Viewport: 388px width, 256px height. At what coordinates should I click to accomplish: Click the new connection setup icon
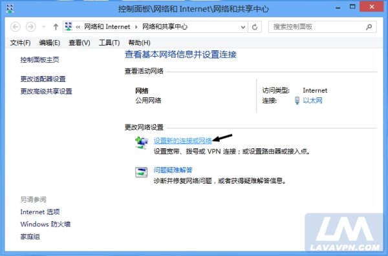(142, 143)
